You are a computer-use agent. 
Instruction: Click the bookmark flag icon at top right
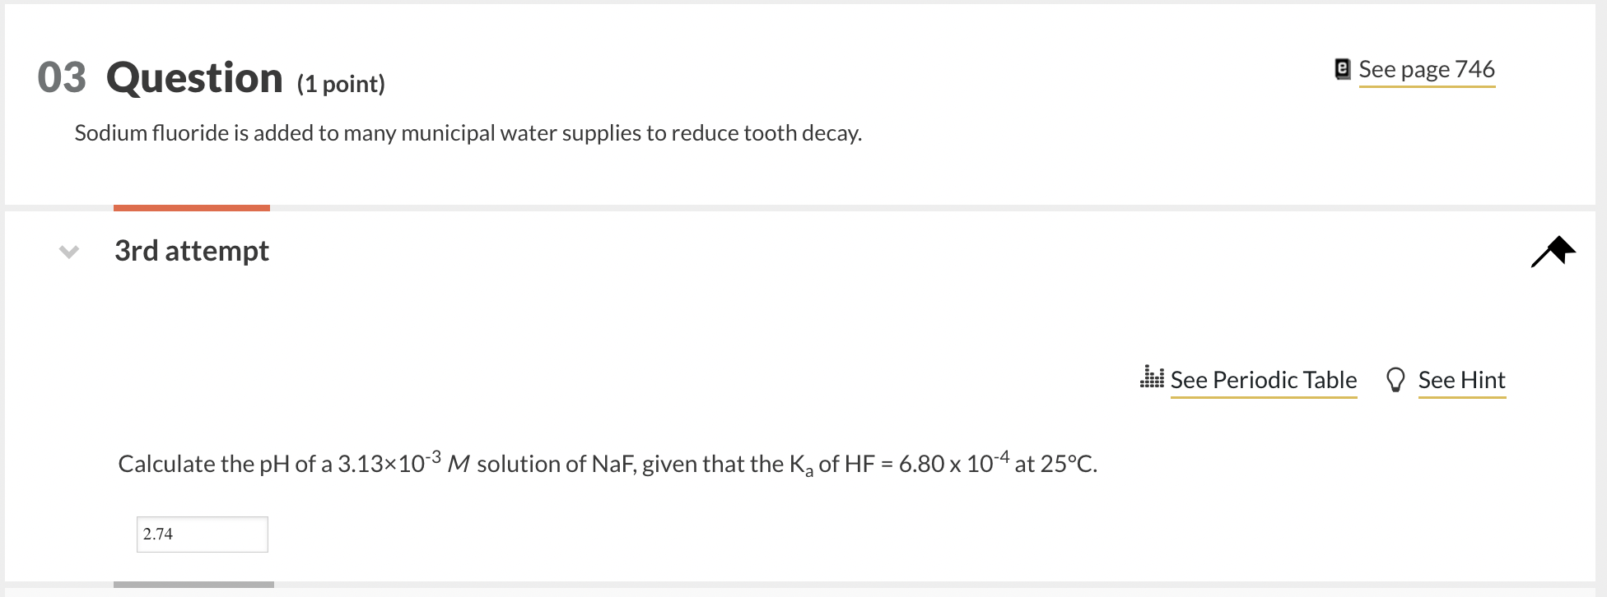1553,251
